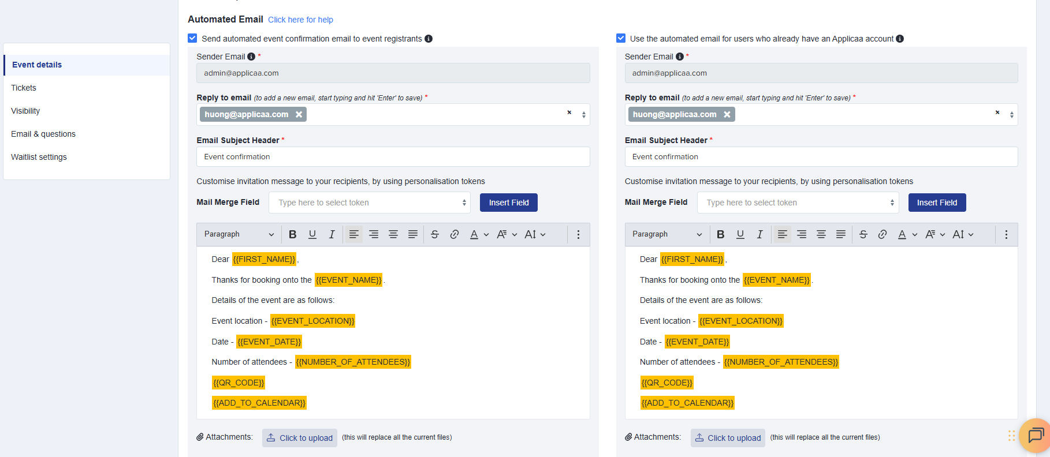Viewport: 1050px width, 457px height.
Task: Uncheck use automated email for Applicaa users
Action: tap(621, 38)
